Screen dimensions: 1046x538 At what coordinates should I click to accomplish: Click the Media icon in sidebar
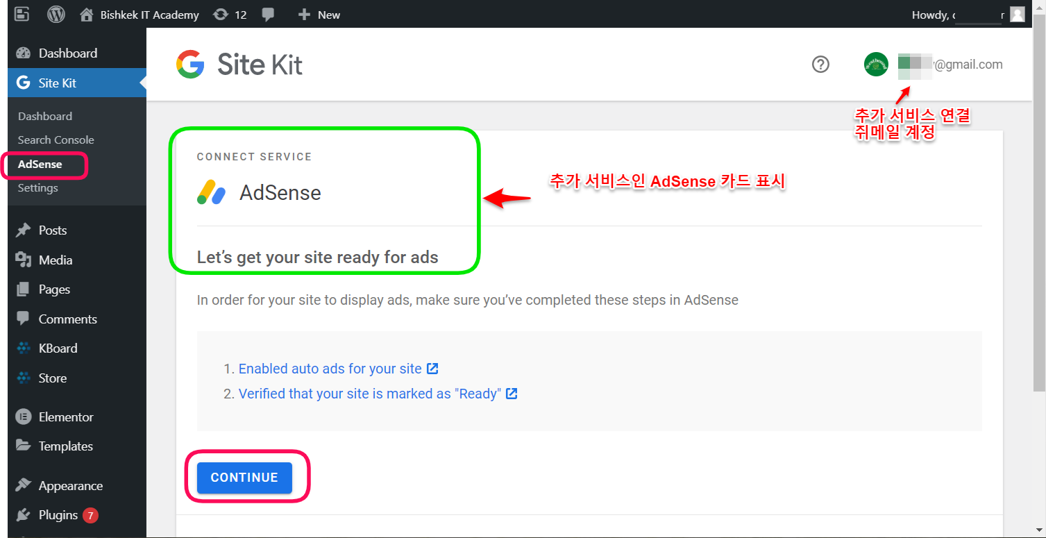[24, 260]
